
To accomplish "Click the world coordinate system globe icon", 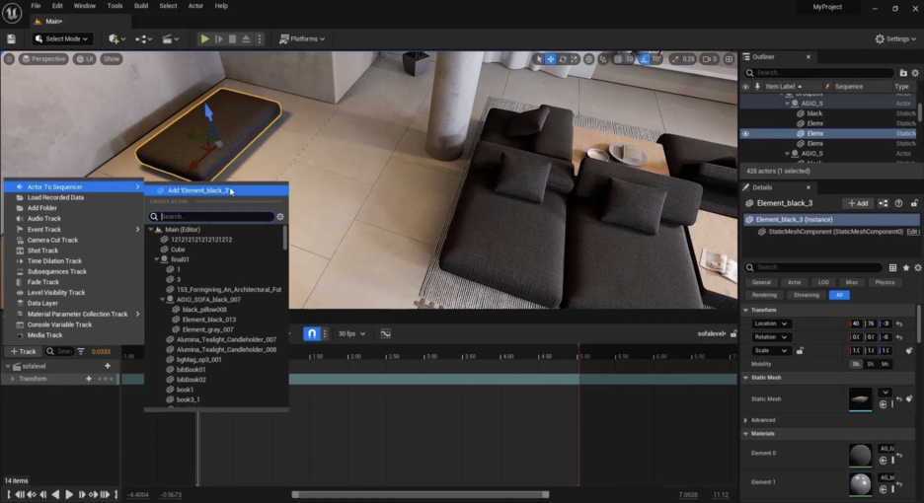I will (588, 59).
